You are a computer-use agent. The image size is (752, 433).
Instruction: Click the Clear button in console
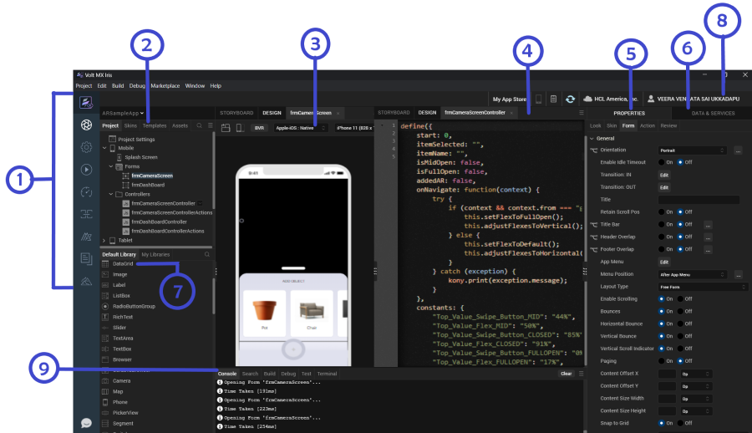pos(567,374)
